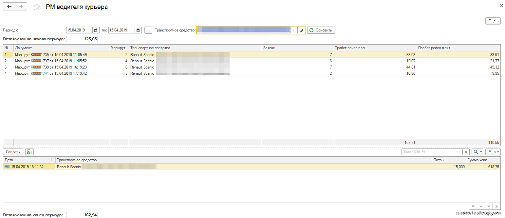Clear the search field with X button
The width and height of the screenshot is (505, 218).
(466, 152)
